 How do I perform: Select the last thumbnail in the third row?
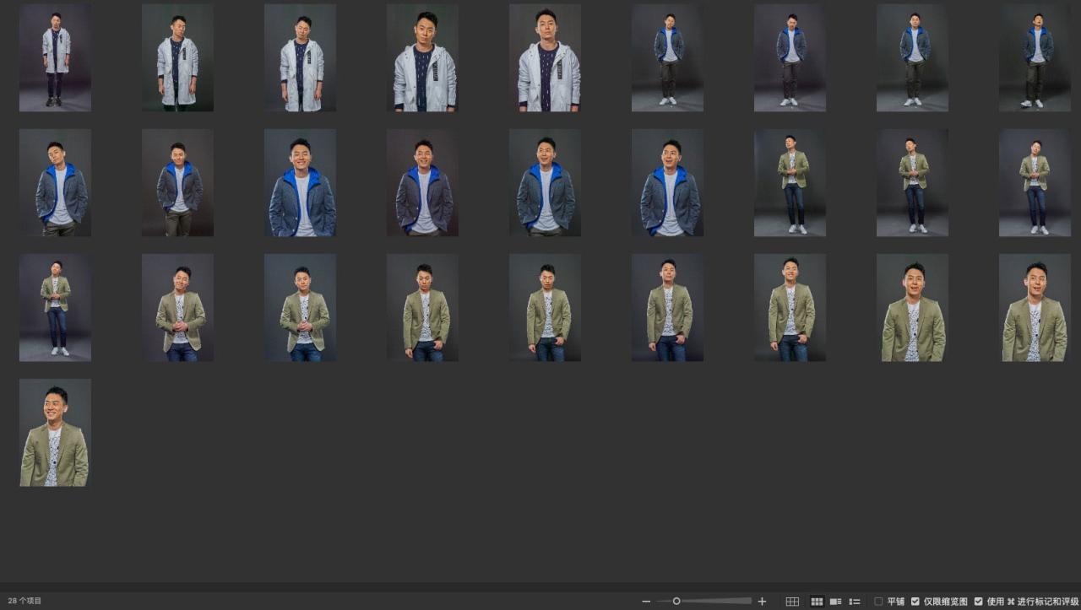(1035, 307)
